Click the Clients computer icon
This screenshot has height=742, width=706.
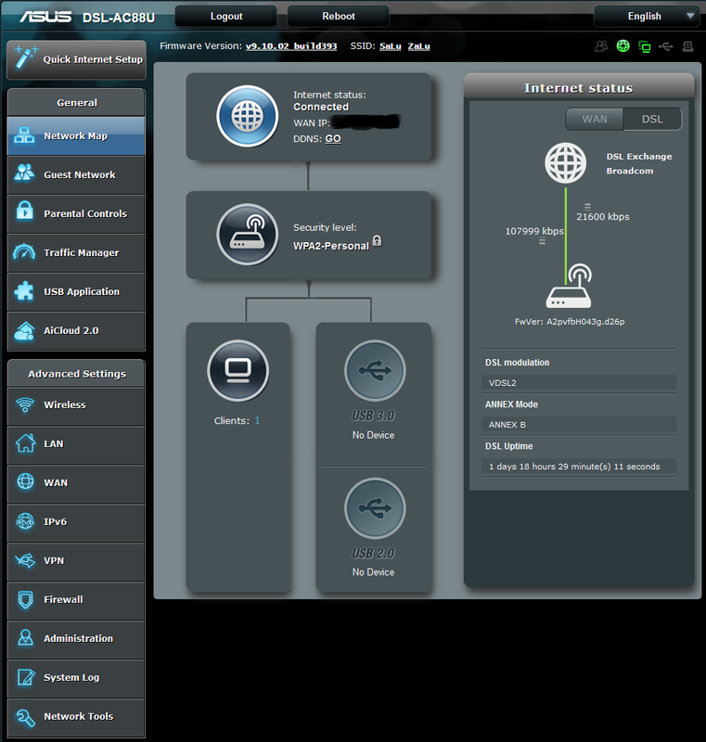click(x=238, y=370)
